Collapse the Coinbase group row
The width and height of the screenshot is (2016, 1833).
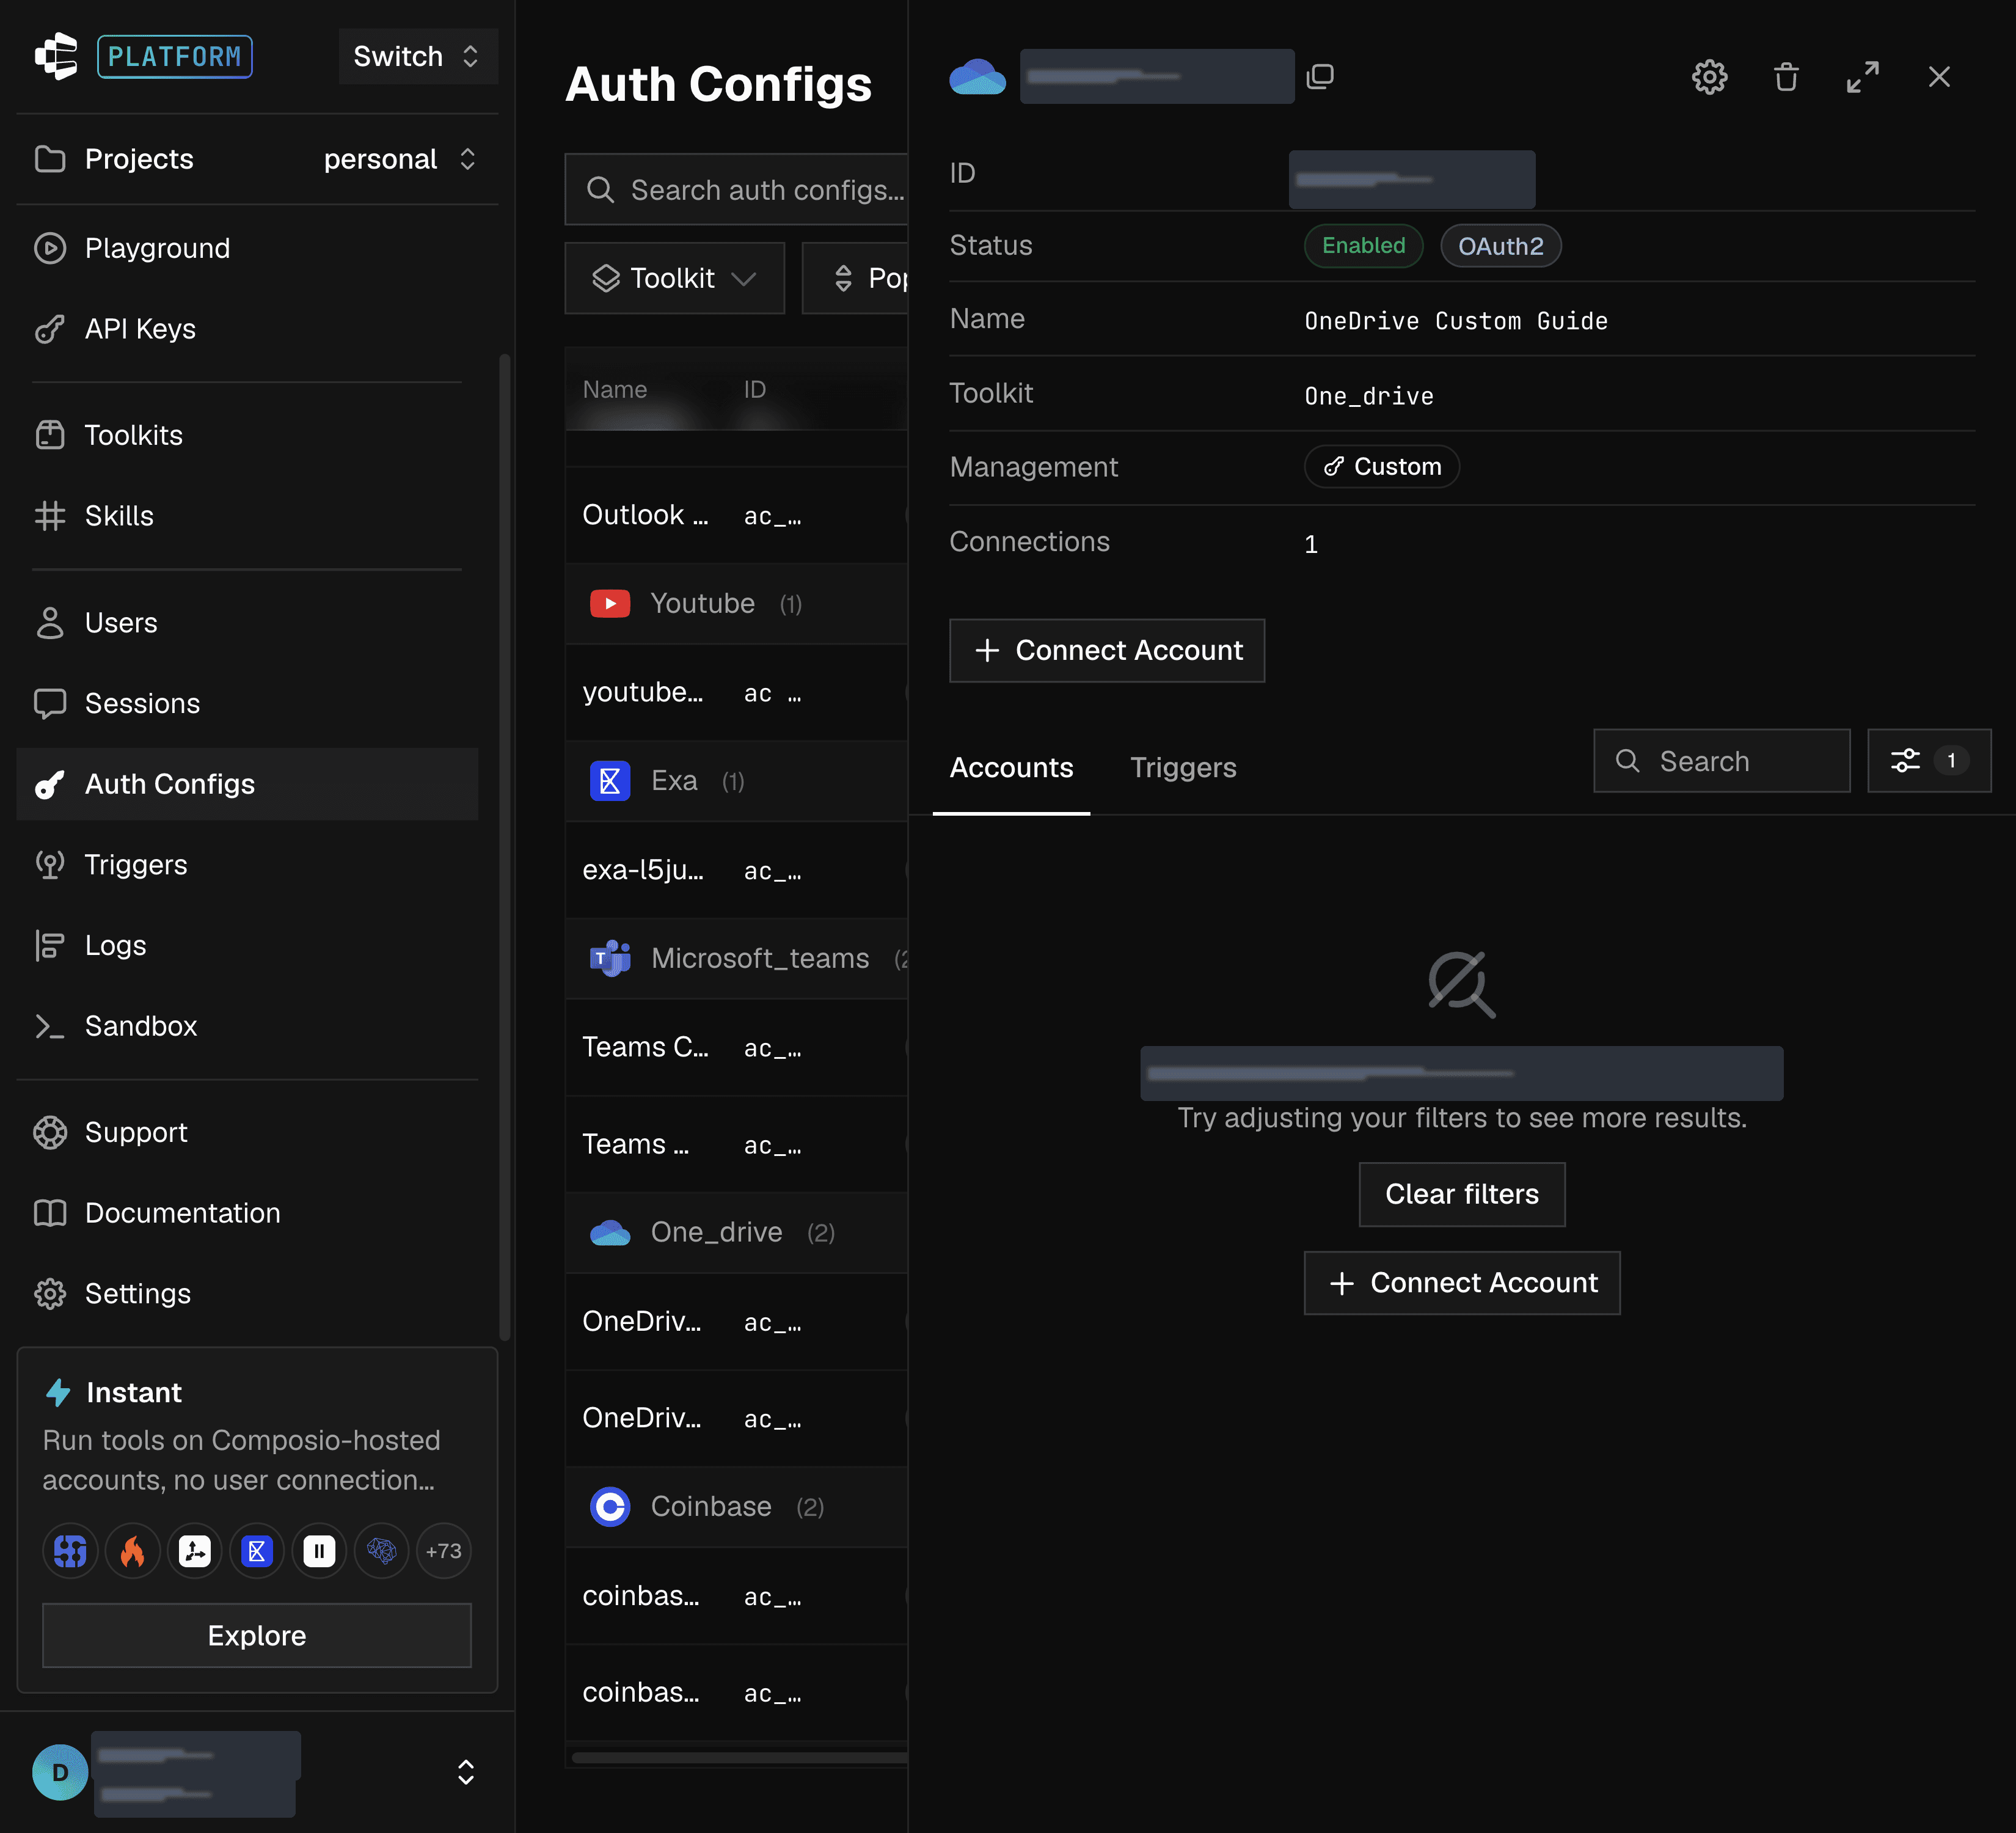point(737,1506)
